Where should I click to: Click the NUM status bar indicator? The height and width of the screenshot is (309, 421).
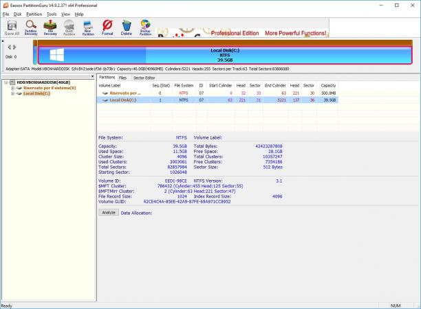pyautogui.click(x=396, y=306)
